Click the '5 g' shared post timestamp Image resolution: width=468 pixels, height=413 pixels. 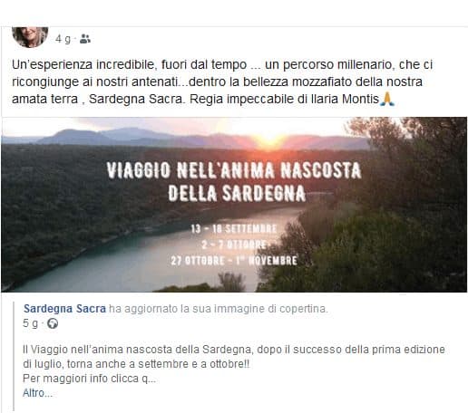(x=31, y=323)
